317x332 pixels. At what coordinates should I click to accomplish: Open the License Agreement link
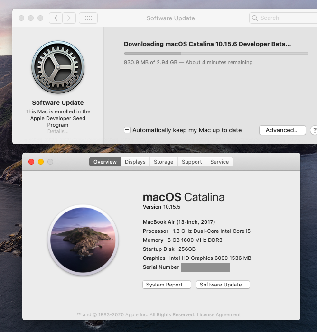pos(219,314)
